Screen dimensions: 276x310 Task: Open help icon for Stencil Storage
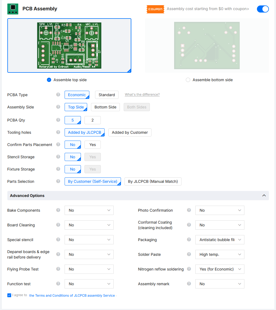coord(58,157)
